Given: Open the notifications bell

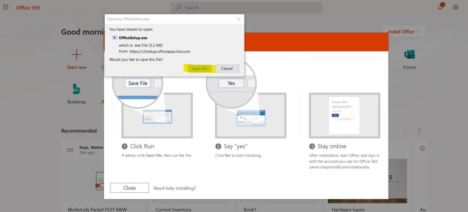Looking at the screenshot, I should point(440,7).
